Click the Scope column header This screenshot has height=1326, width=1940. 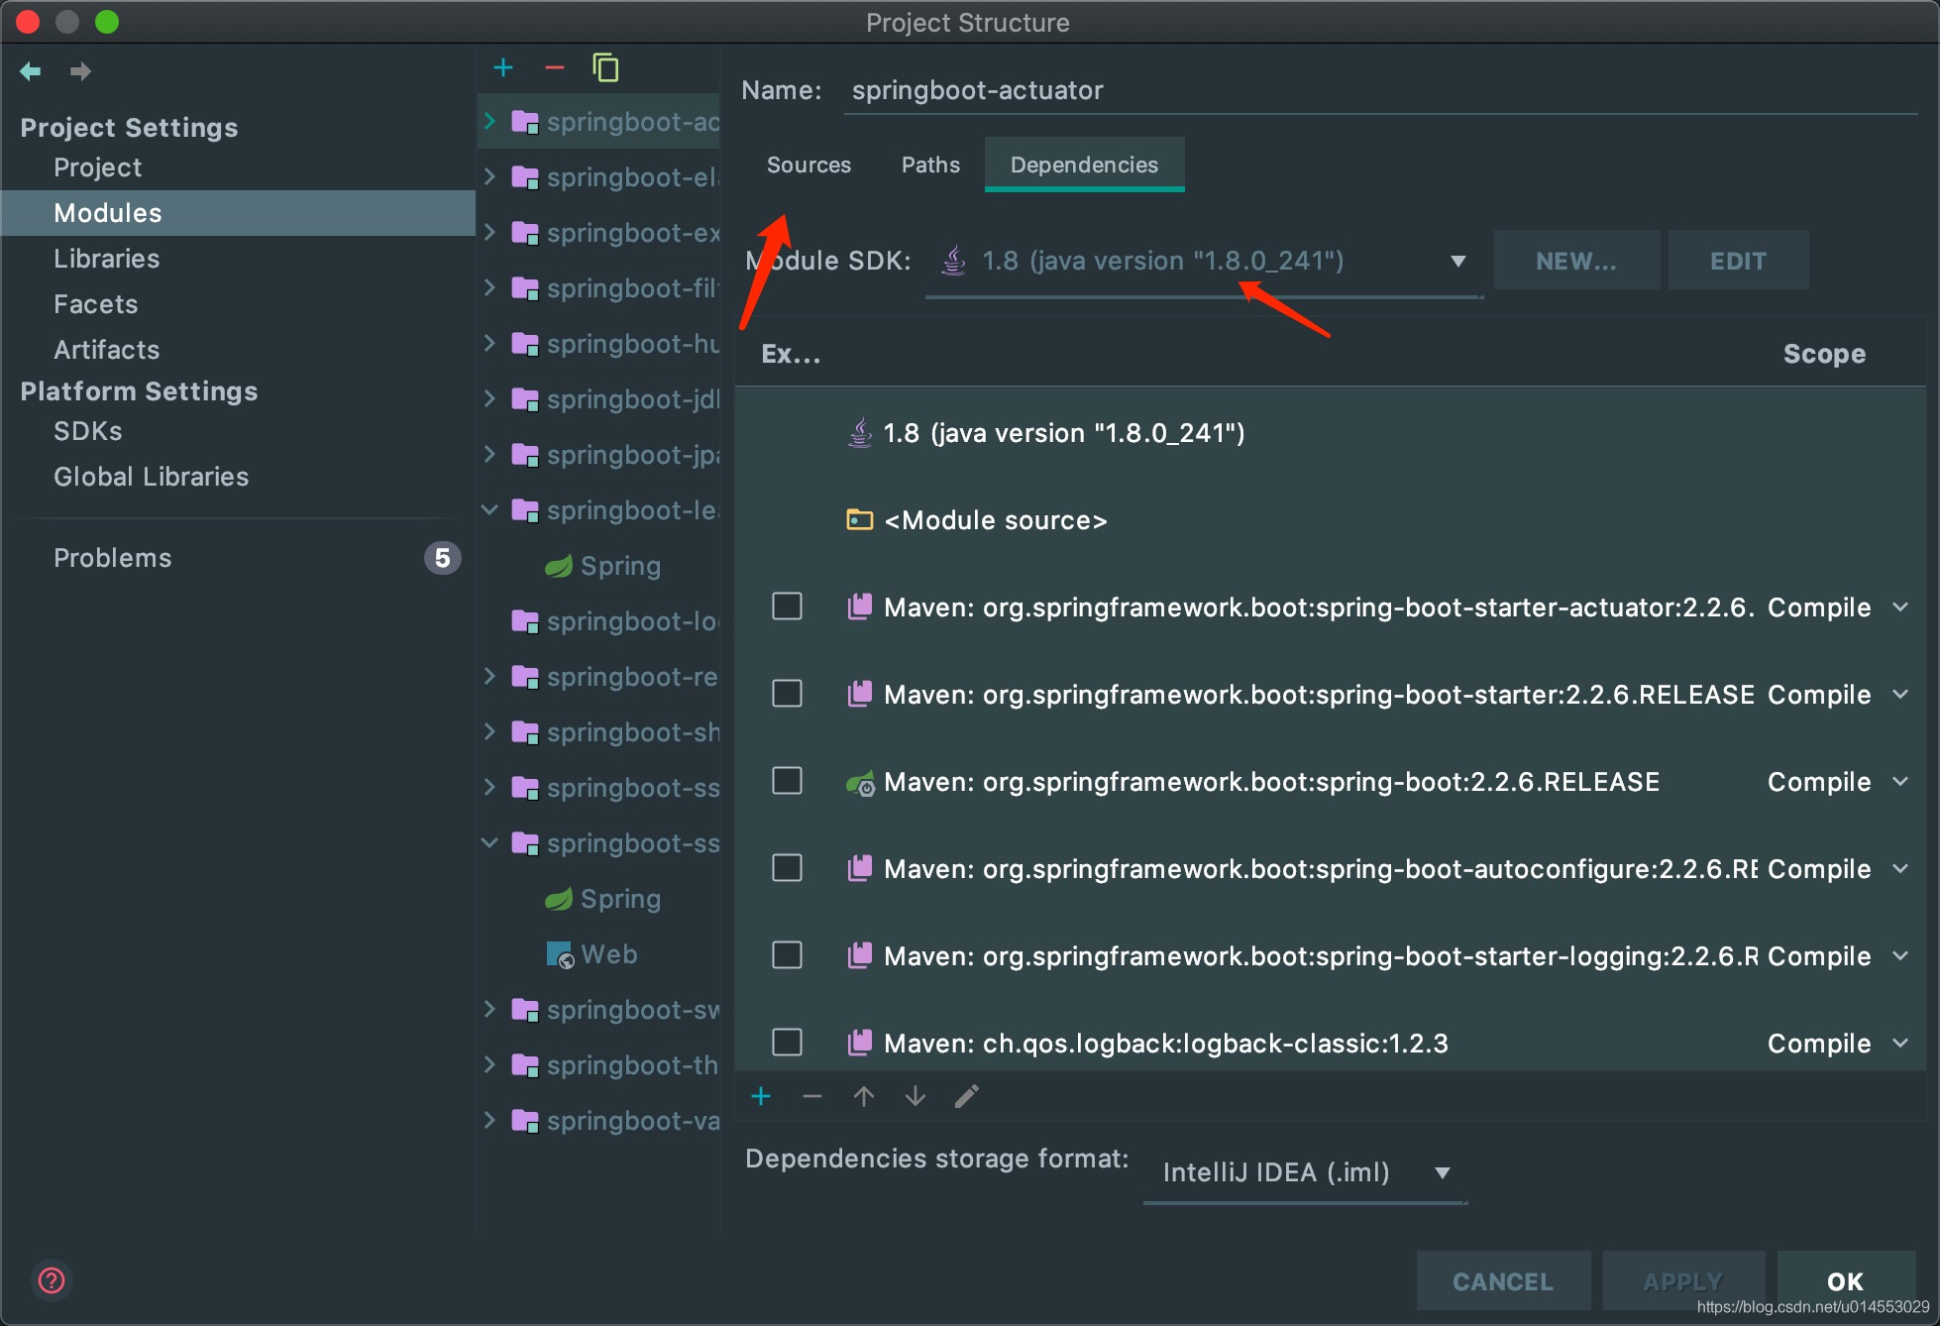coord(1824,354)
